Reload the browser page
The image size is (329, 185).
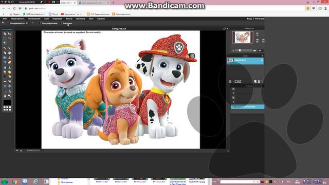coord(14,8)
